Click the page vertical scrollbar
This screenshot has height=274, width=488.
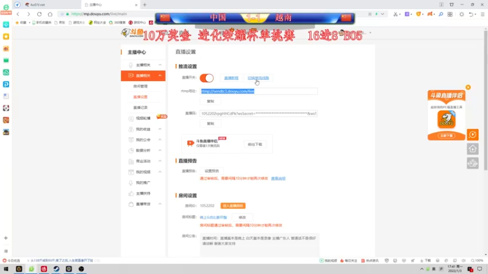pos(486,100)
